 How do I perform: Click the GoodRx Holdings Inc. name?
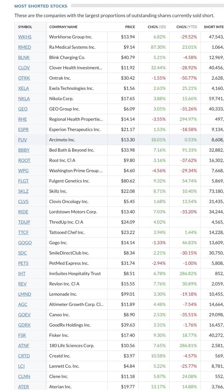pyautogui.click(x=70, y=325)
